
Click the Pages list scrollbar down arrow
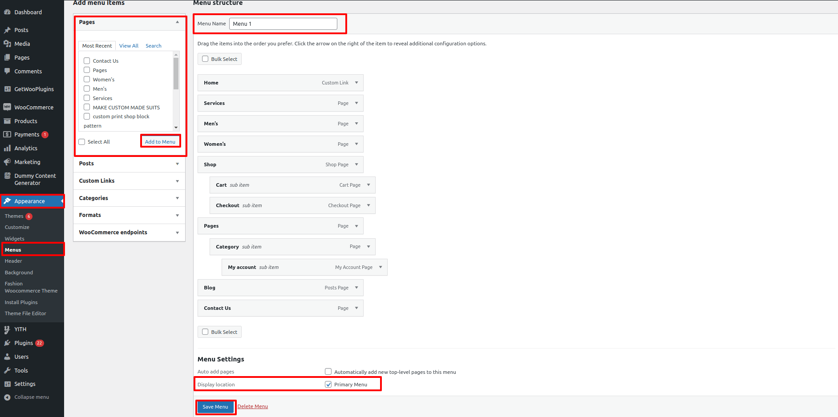pyautogui.click(x=176, y=128)
